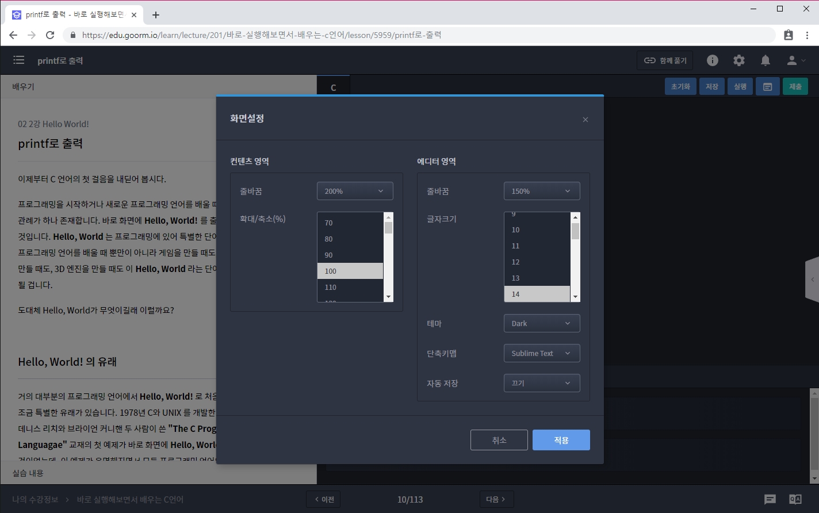819x513 pixels.
Task: Expand the 단축키맵 Sublime Text dropdown
Action: click(x=542, y=353)
